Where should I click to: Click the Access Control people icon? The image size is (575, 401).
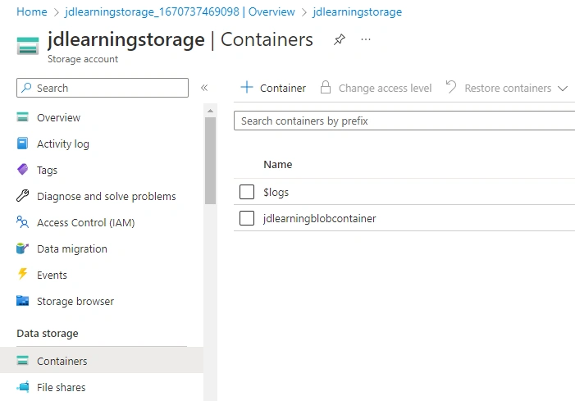coord(22,222)
